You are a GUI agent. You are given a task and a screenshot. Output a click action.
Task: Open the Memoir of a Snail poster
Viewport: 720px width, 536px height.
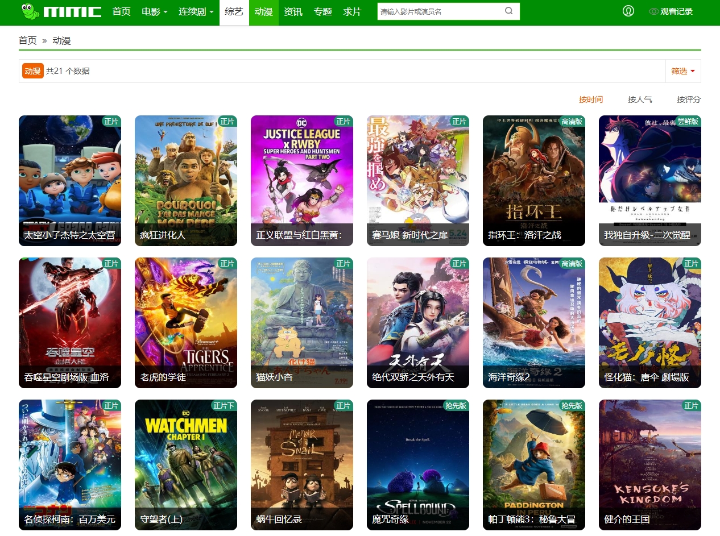(302, 465)
